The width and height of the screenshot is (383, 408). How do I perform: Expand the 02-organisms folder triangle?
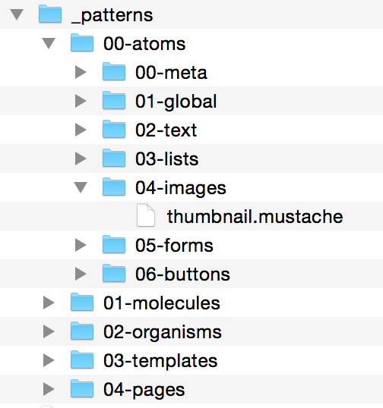[x=49, y=331]
